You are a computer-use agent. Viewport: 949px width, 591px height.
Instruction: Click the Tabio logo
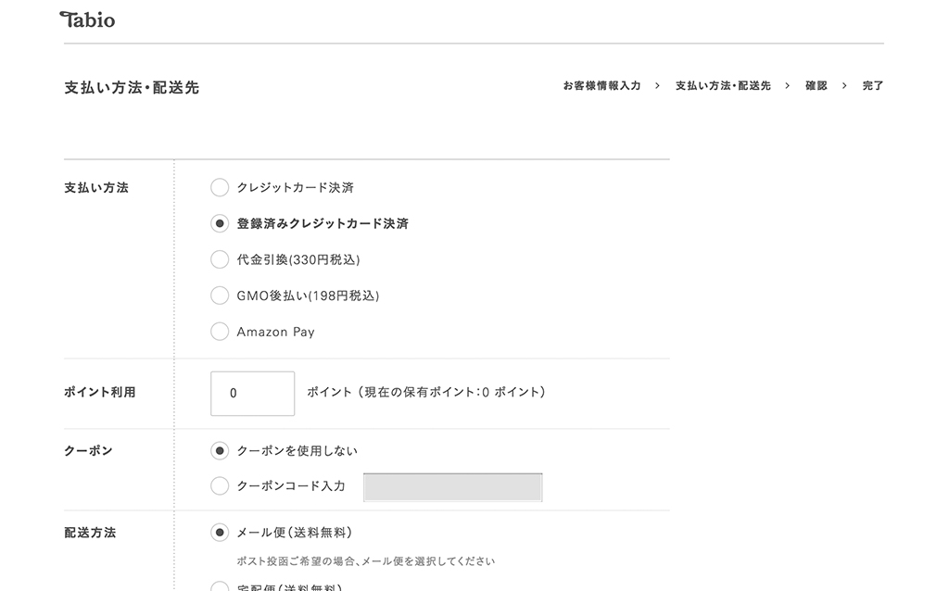click(87, 20)
